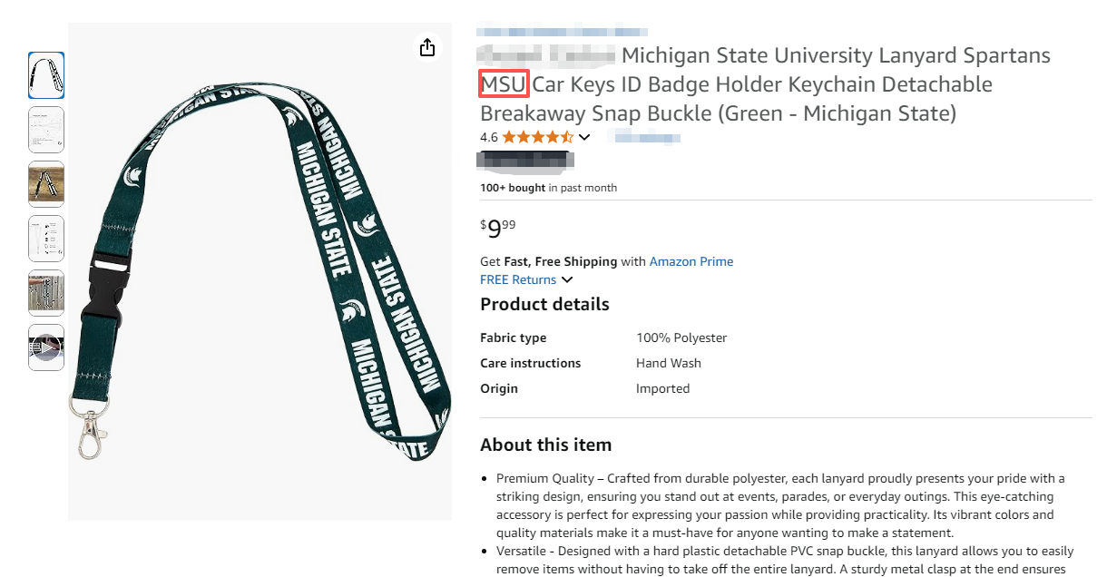Image resolution: width=1107 pixels, height=577 pixels.
Task: Click the About this item heading
Action: pos(545,445)
